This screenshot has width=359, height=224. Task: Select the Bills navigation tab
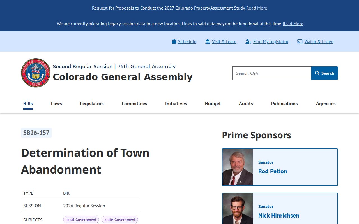[x=28, y=104]
